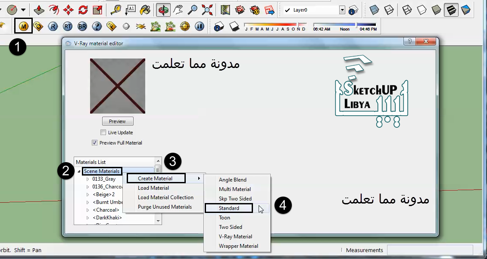Switch to Shaded face style
This screenshot has width=487, height=259.
436,10
